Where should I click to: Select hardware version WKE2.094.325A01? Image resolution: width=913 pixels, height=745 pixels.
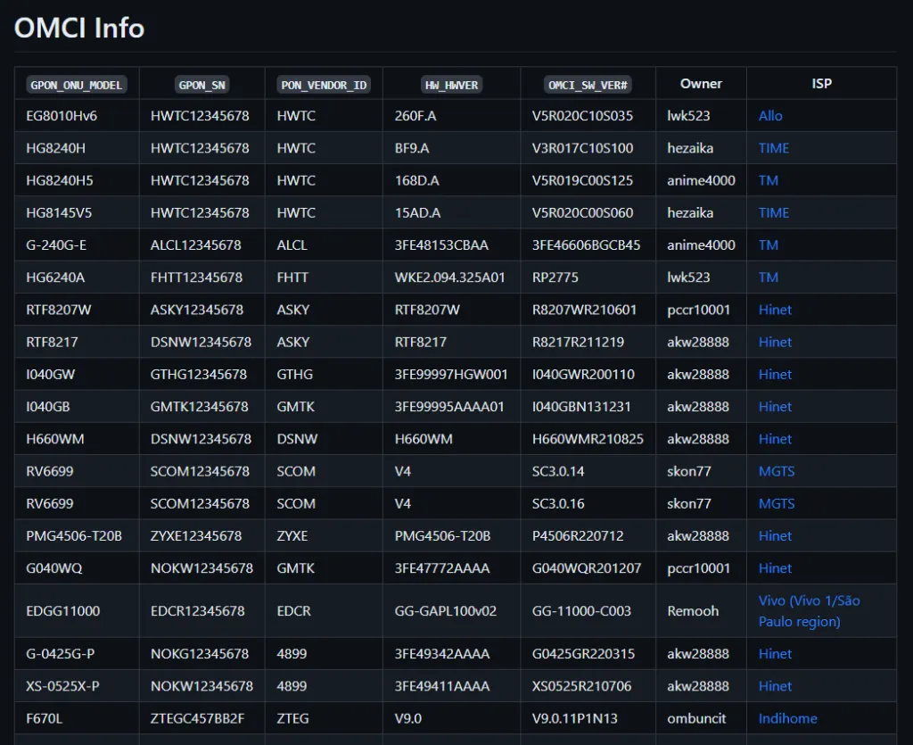[x=449, y=277]
